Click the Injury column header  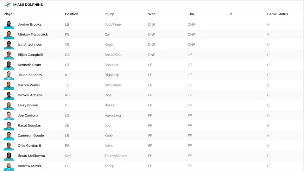pos(109,14)
